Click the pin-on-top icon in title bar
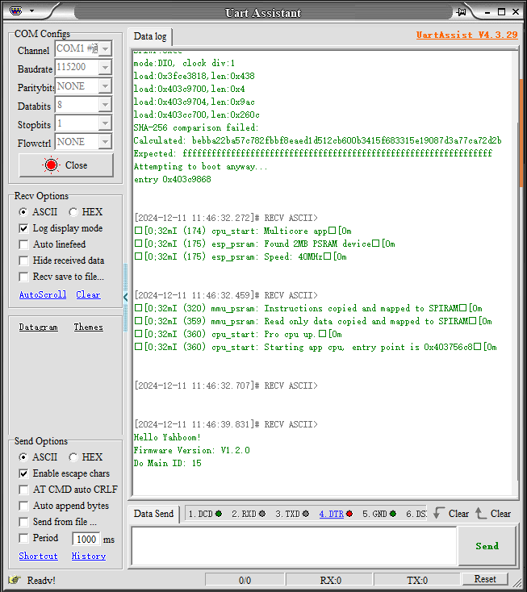Screen dimensions: 527x592 click(461, 12)
